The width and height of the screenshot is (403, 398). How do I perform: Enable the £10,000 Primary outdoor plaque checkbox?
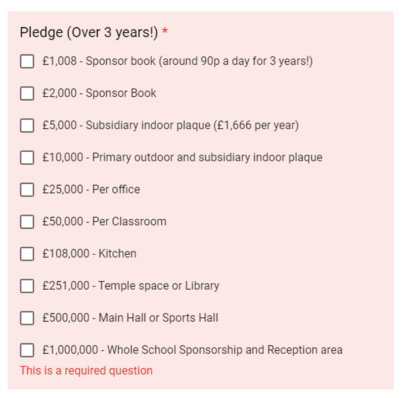click(x=27, y=157)
